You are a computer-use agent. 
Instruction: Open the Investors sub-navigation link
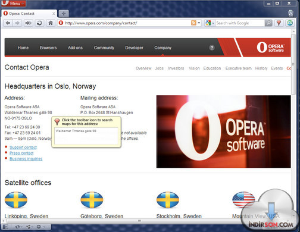tap(176, 68)
